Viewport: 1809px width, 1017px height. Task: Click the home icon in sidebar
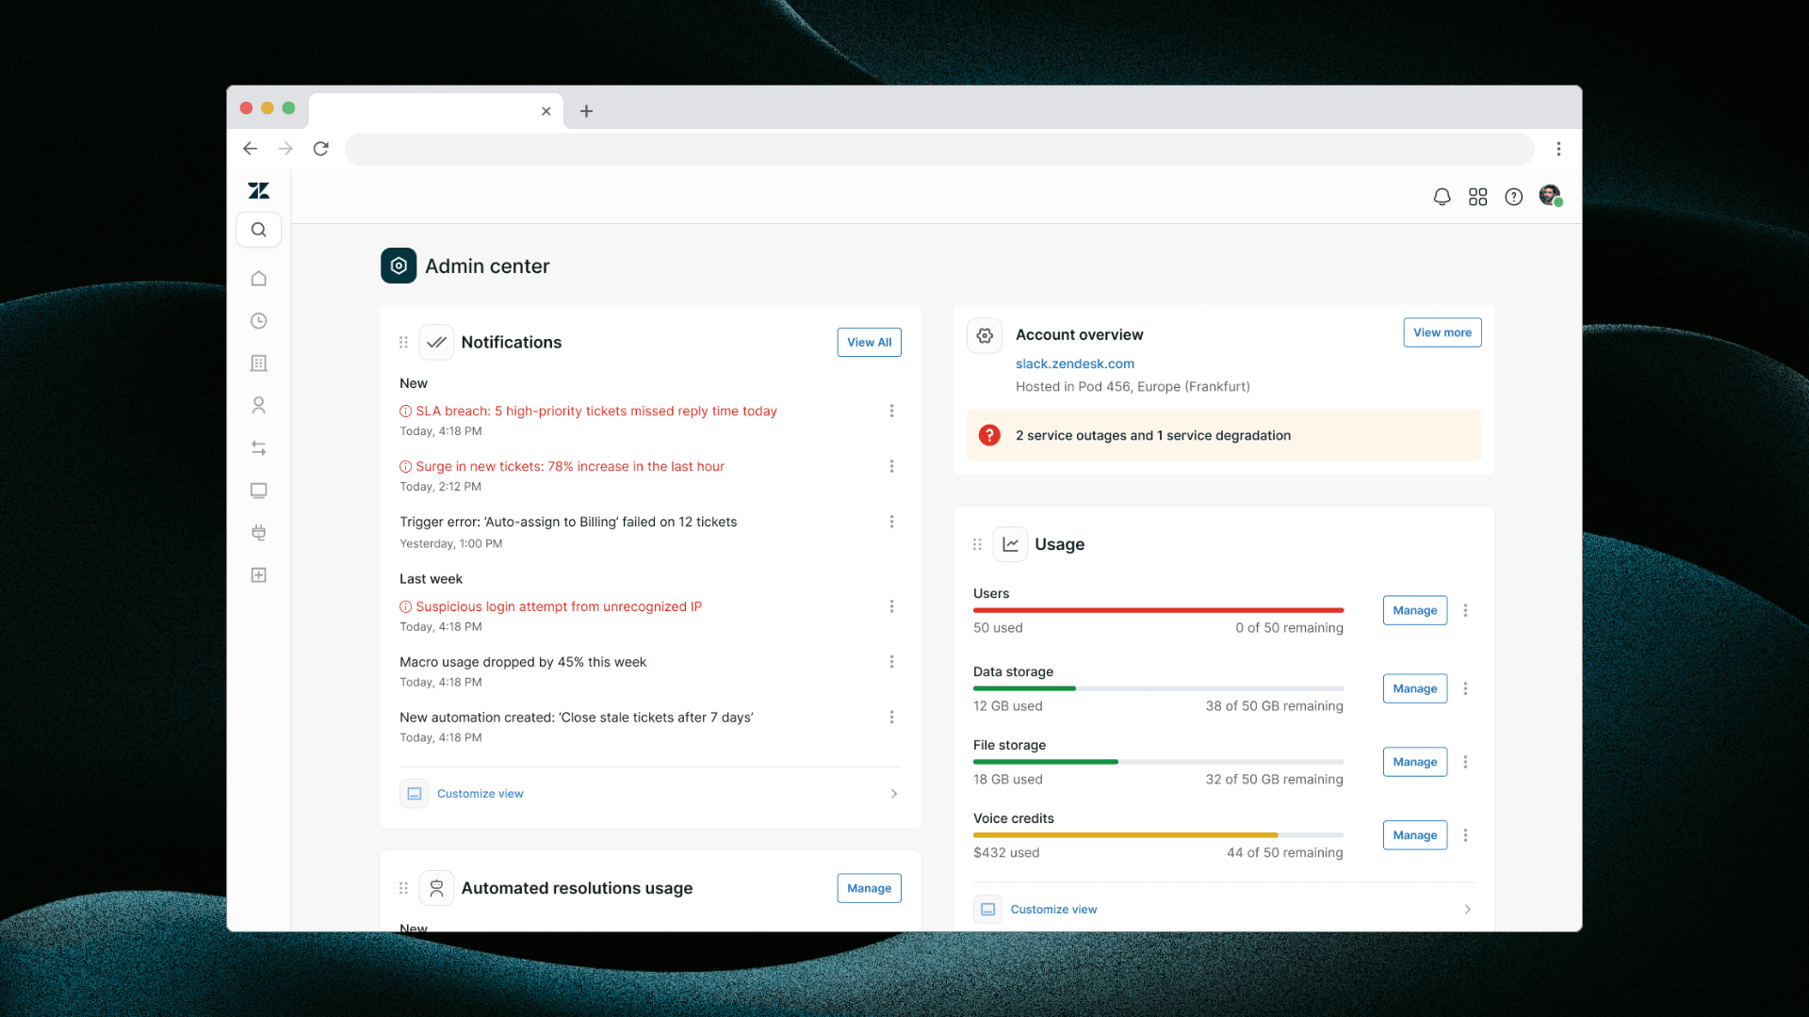tap(258, 279)
